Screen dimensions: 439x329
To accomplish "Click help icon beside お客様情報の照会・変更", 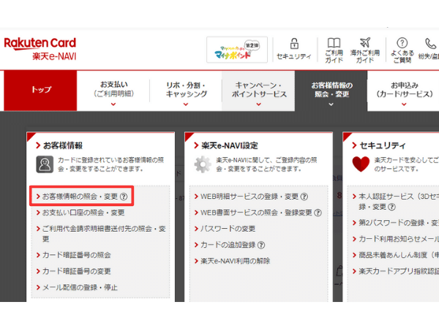I will pyautogui.click(x=124, y=197).
